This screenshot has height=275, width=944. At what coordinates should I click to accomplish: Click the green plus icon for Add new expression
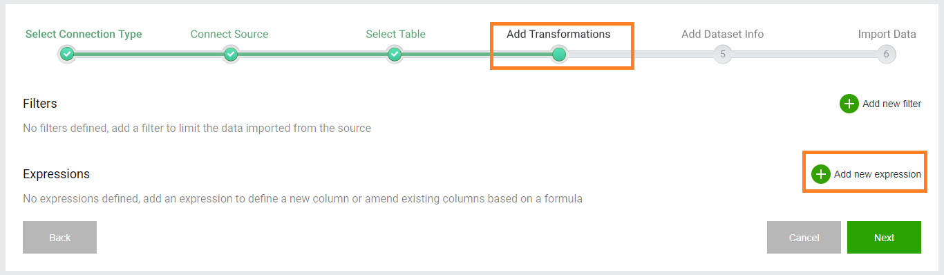point(820,174)
